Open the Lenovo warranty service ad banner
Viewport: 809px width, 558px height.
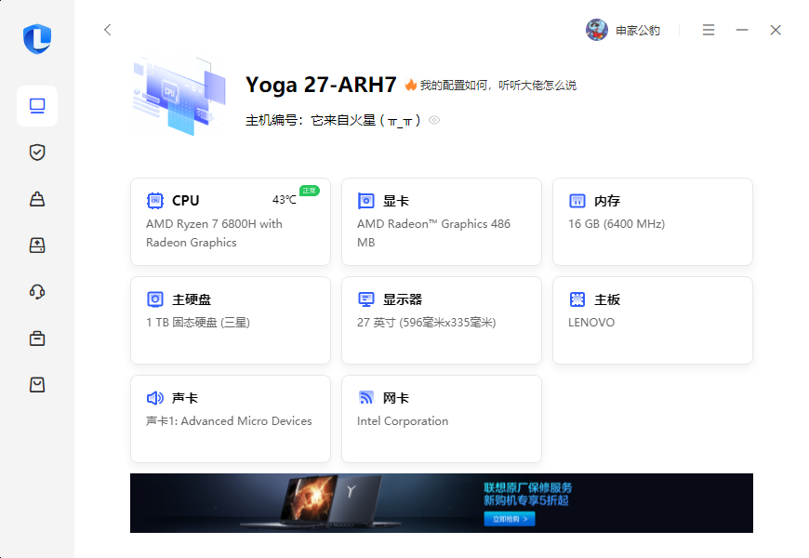click(442, 503)
